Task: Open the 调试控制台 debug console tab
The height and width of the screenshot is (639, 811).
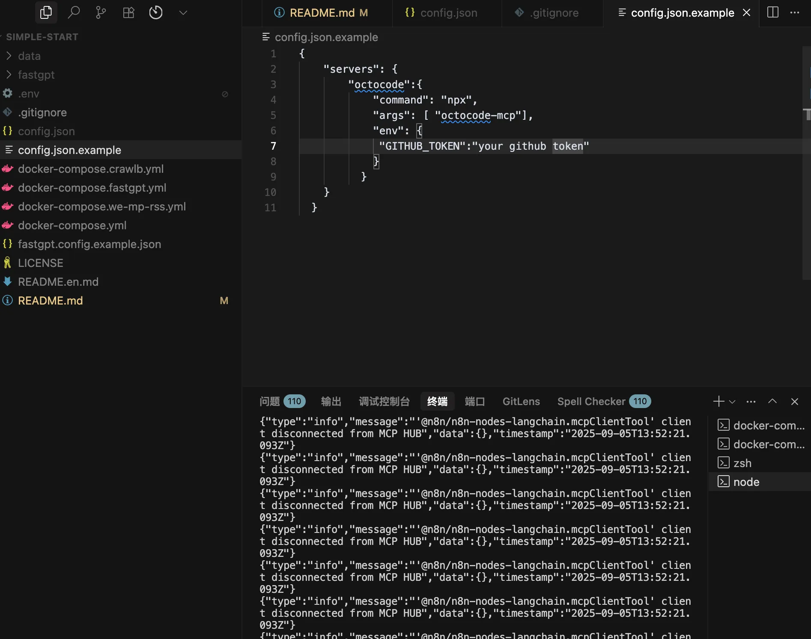Action: coord(384,401)
